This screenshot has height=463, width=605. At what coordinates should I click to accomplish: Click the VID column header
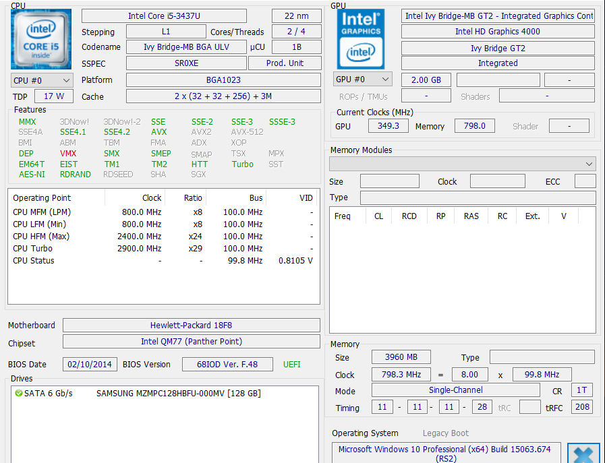(x=292, y=197)
